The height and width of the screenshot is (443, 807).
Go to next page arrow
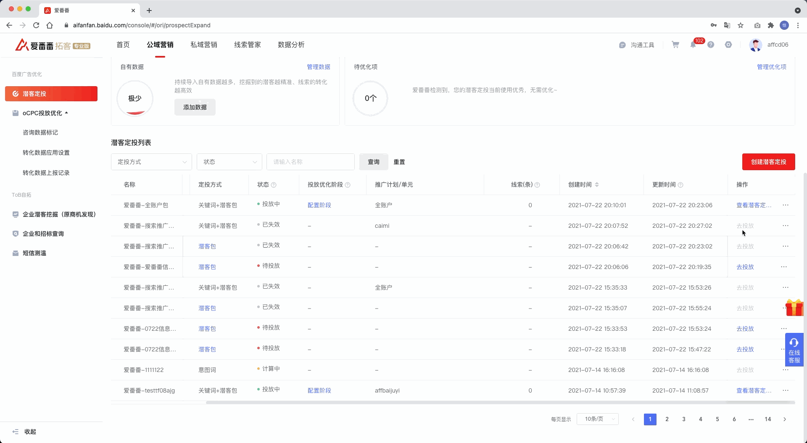point(785,419)
